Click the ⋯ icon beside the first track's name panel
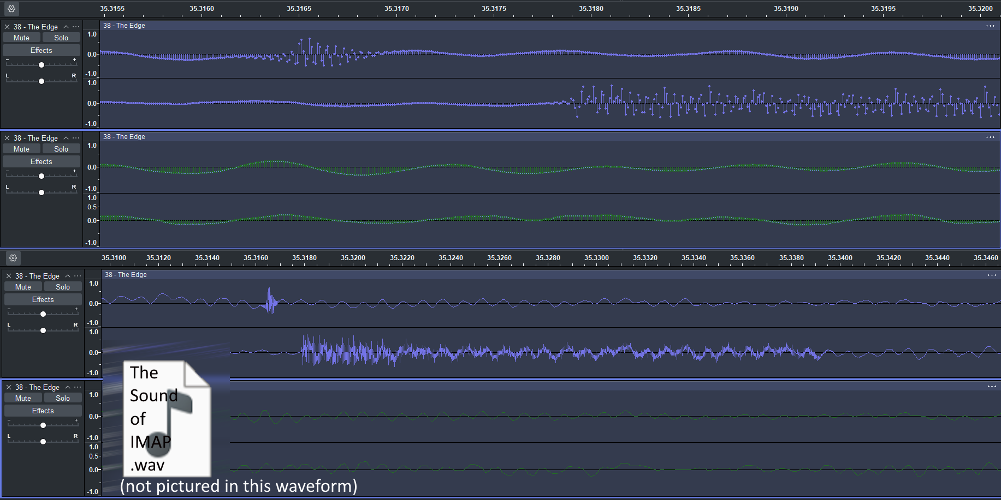This screenshot has width=1001, height=500. click(x=76, y=26)
